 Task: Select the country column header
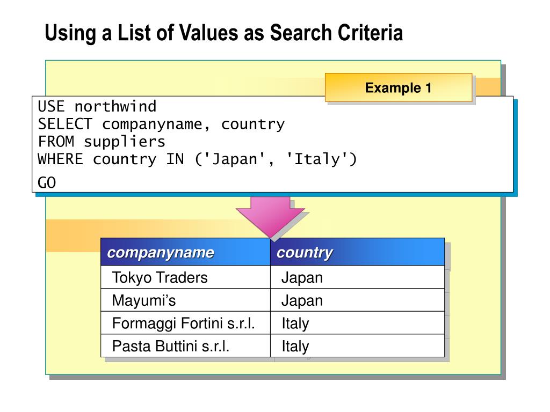coord(305,253)
